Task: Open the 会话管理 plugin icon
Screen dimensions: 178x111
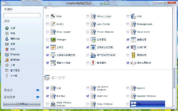Action: click(x=93, y=39)
